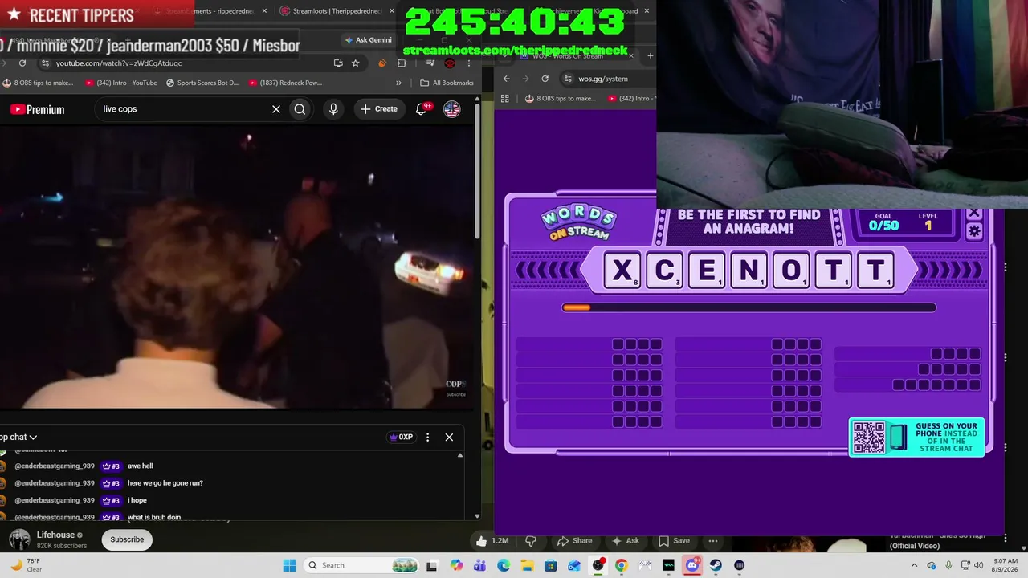Subscribe to the Lifehouse channel
Image resolution: width=1028 pixels, height=578 pixels.
tap(127, 539)
